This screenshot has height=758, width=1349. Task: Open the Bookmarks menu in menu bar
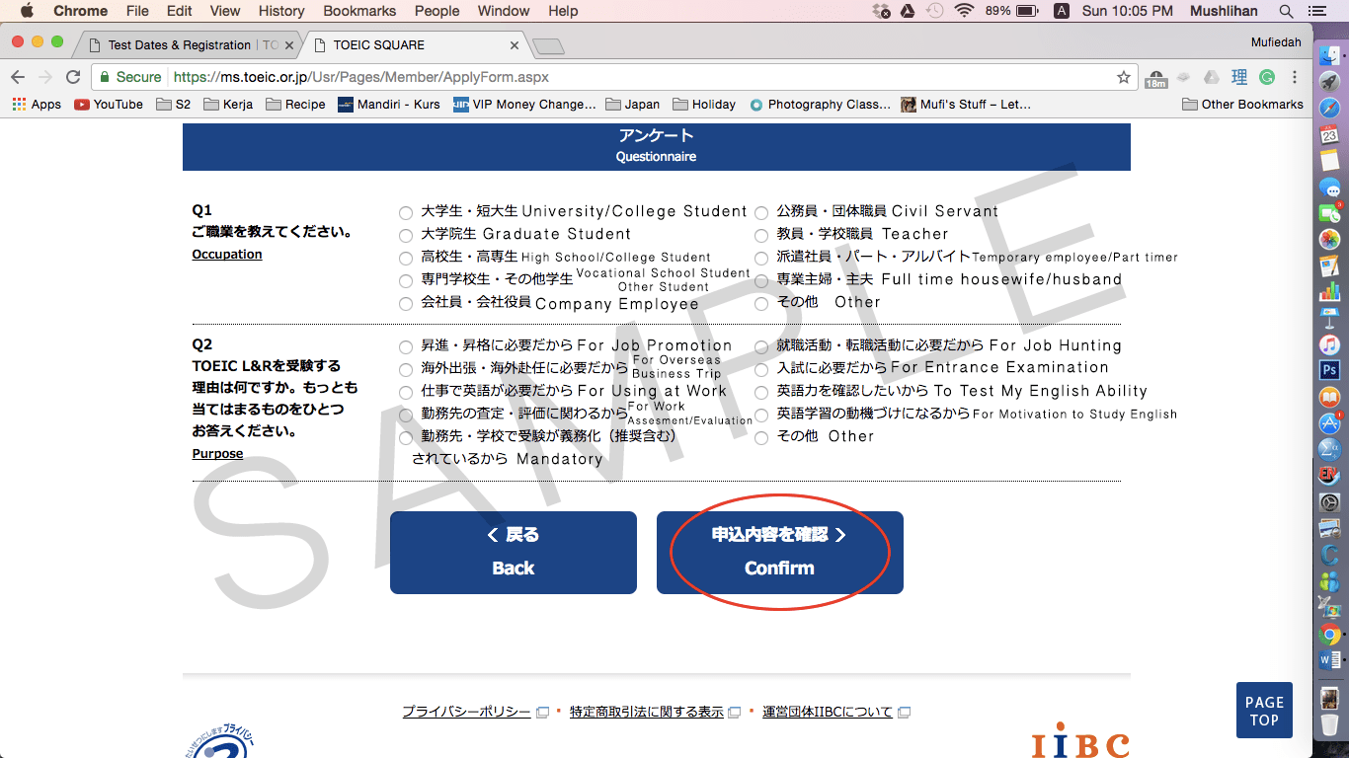coord(359,11)
